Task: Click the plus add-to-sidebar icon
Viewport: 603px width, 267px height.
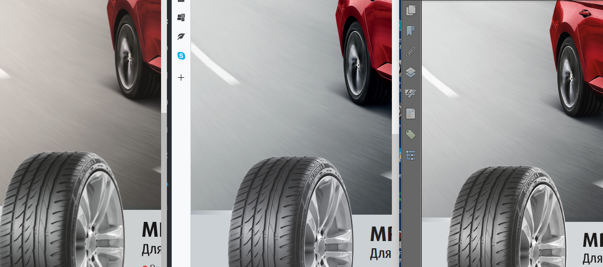Action: [x=181, y=77]
